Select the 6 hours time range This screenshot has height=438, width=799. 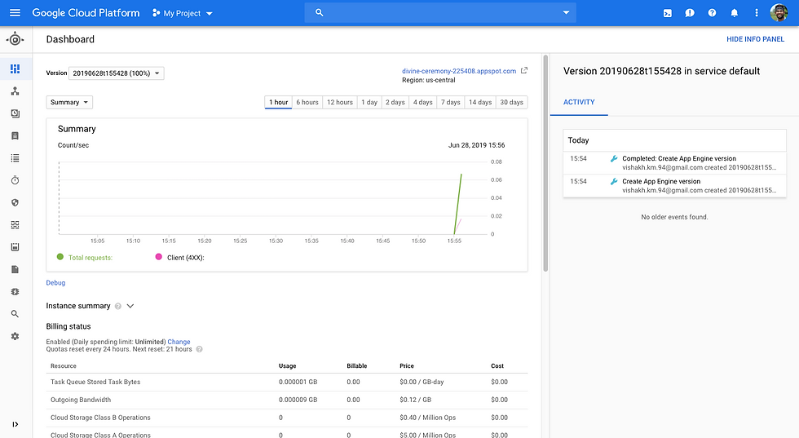[x=307, y=103]
